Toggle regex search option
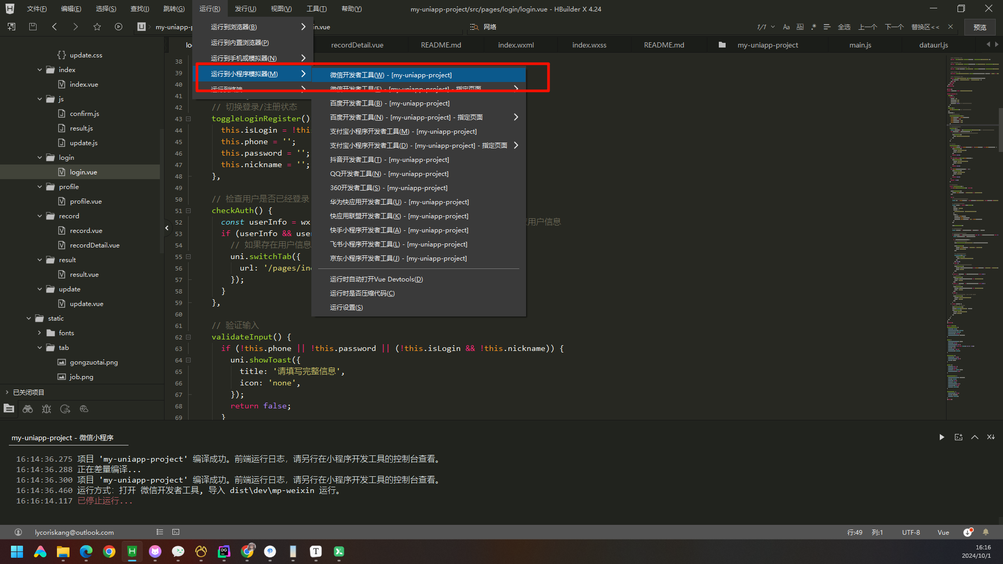 pyautogui.click(x=813, y=27)
